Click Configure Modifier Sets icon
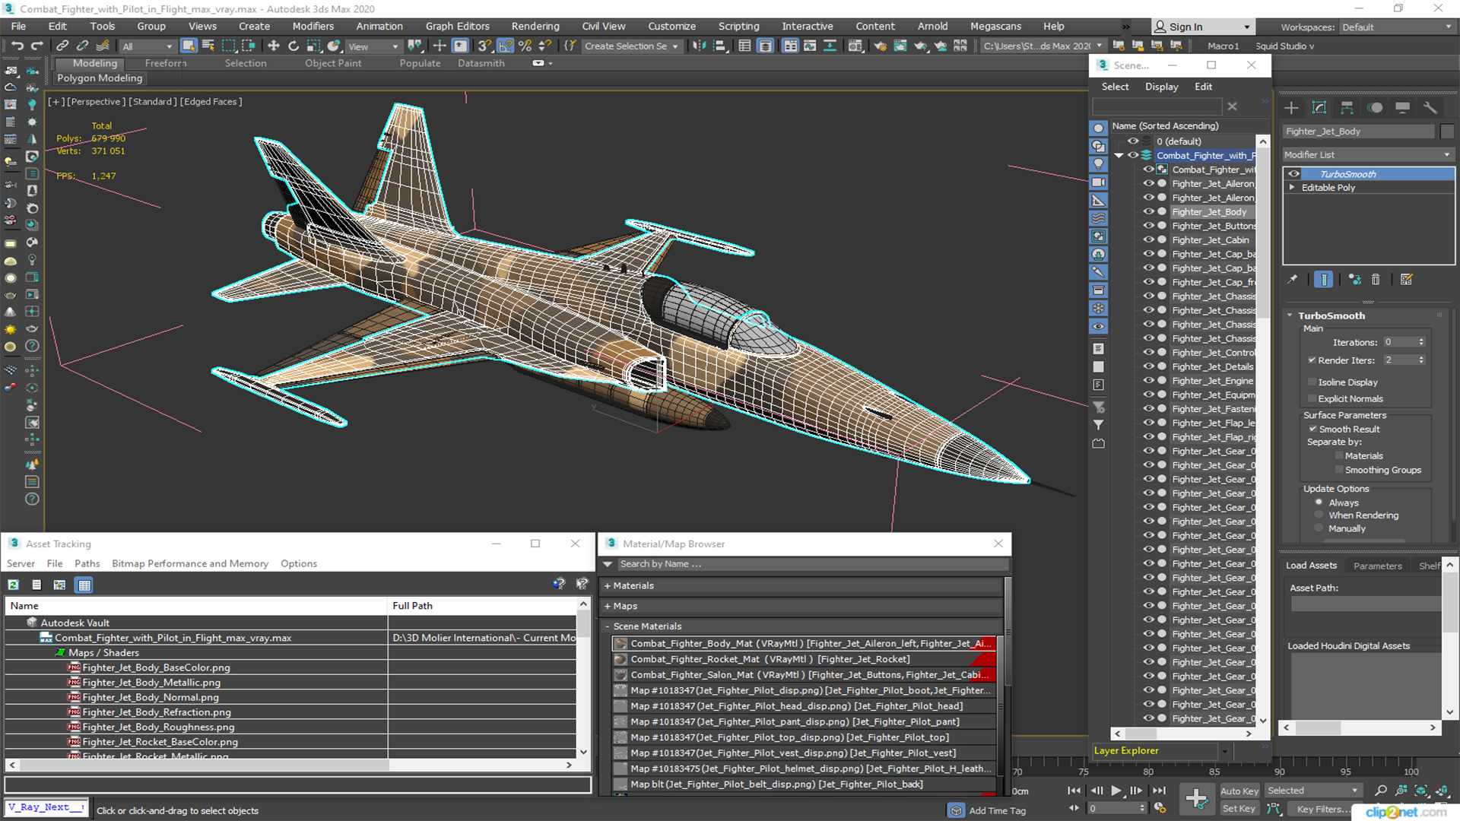The width and height of the screenshot is (1460, 821). point(1407,280)
